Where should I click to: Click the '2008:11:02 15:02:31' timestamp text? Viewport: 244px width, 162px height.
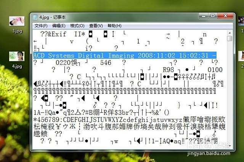click(173, 56)
